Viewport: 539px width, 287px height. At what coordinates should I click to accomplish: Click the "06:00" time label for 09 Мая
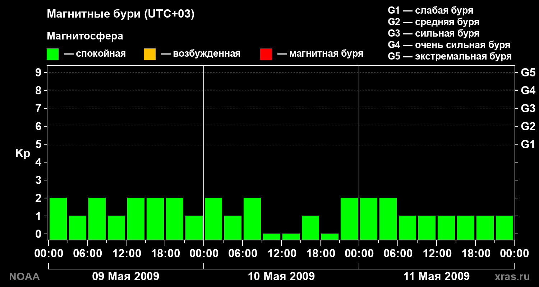point(87,254)
